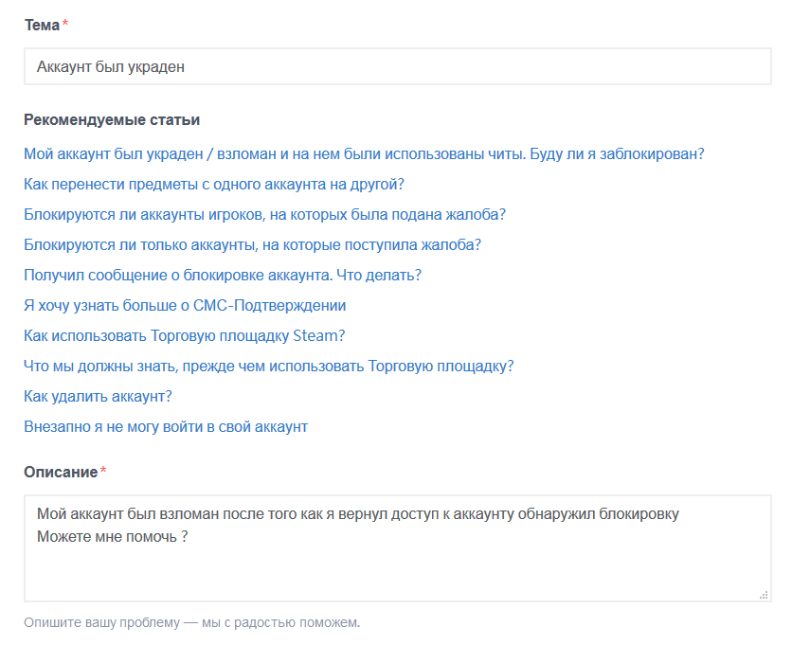Image resolution: width=810 pixels, height=645 pixels.
Task: Click the first line of description text
Action: pyautogui.click(x=358, y=514)
